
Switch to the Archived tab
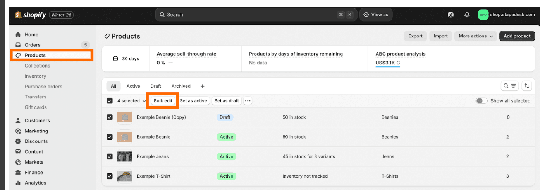[x=181, y=86]
